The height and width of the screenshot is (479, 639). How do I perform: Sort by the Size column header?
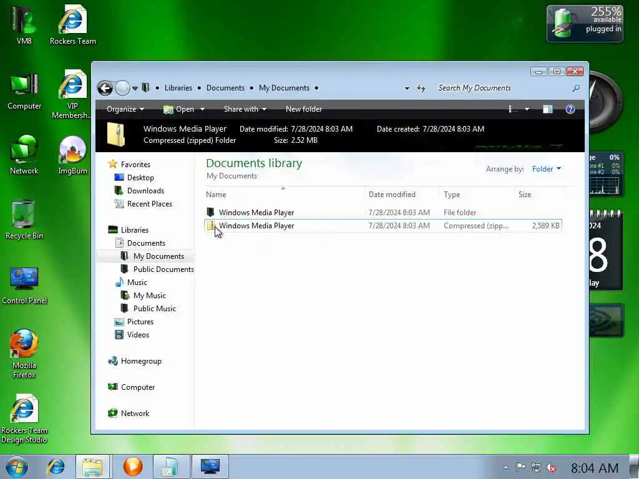coord(524,195)
